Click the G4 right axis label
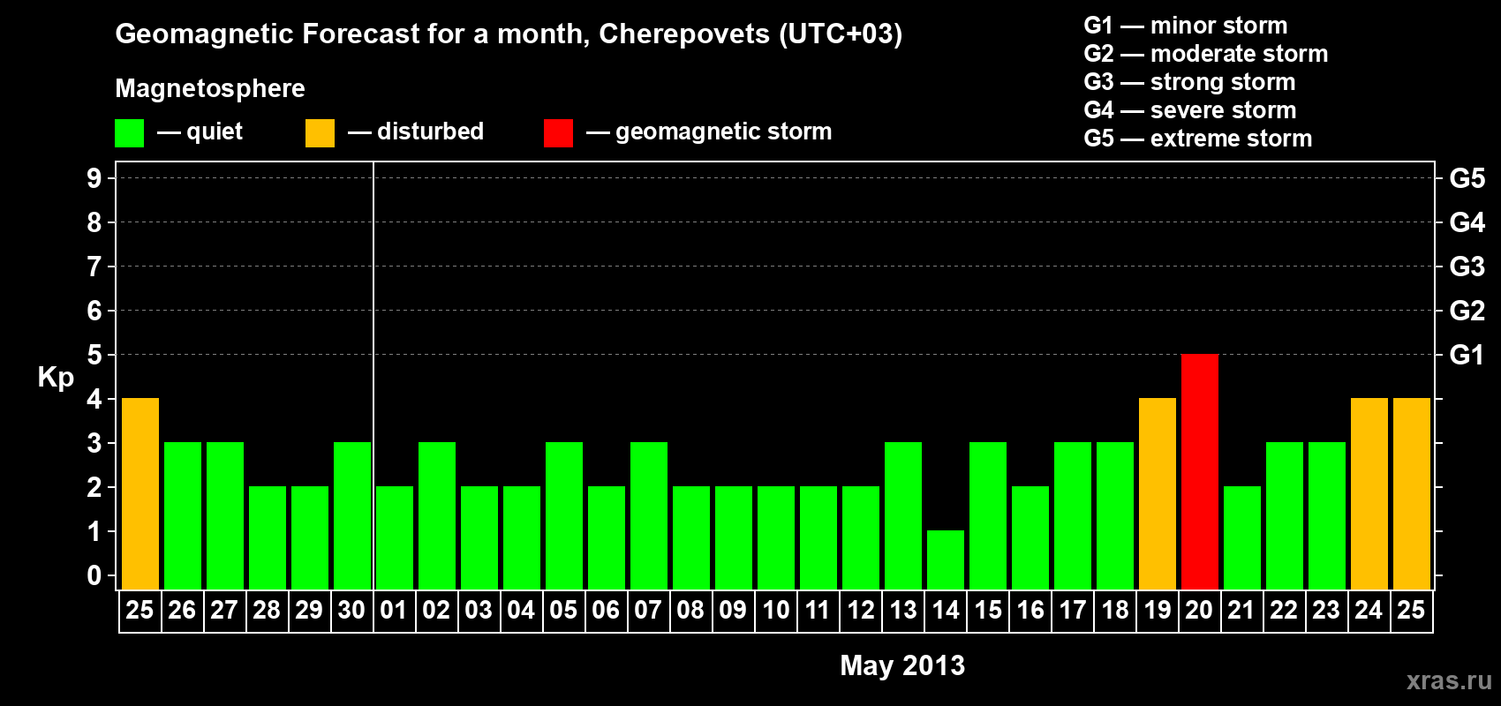 (x=1467, y=222)
